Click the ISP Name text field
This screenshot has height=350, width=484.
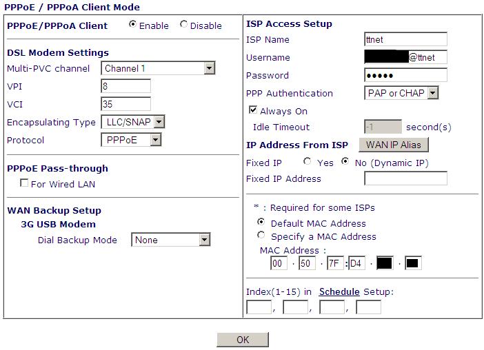click(x=405, y=39)
